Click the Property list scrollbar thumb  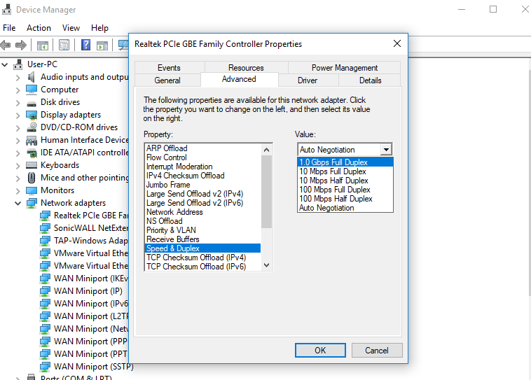pos(266,192)
